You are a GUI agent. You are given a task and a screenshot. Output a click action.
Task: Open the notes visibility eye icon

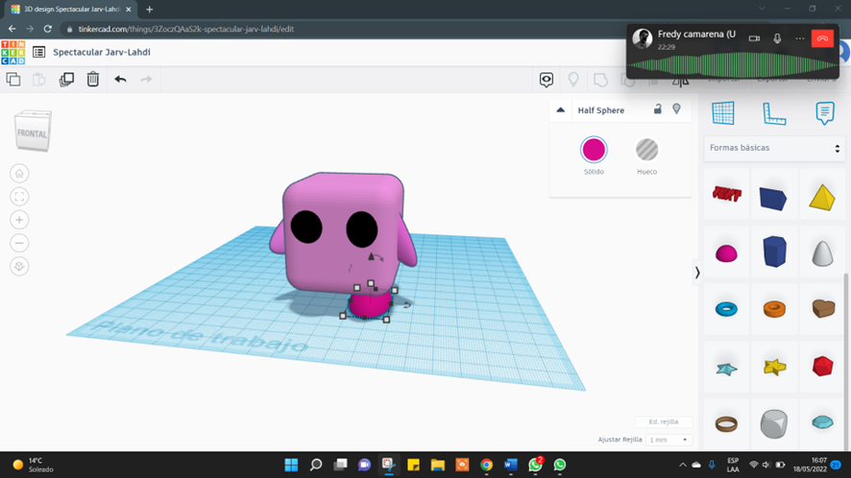pyautogui.click(x=546, y=80)
